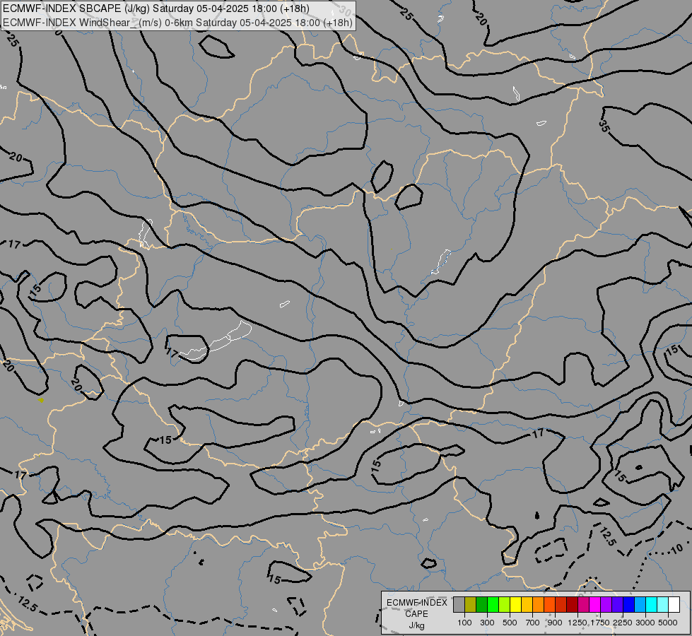Image resolution: width=692 pixels, height=636 pixels.
Task: Choose the crimson-pink 1250–1500 swatch
Action: coord(583,604)
